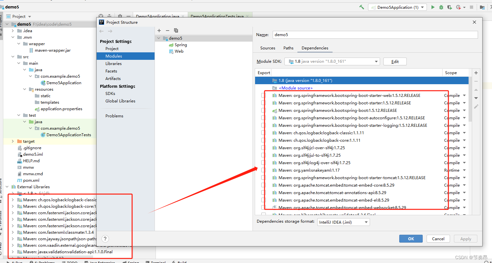Screen dimensions: 492x263
Task: Edit the dependency with the pencil icon
Action: [476, 107]
